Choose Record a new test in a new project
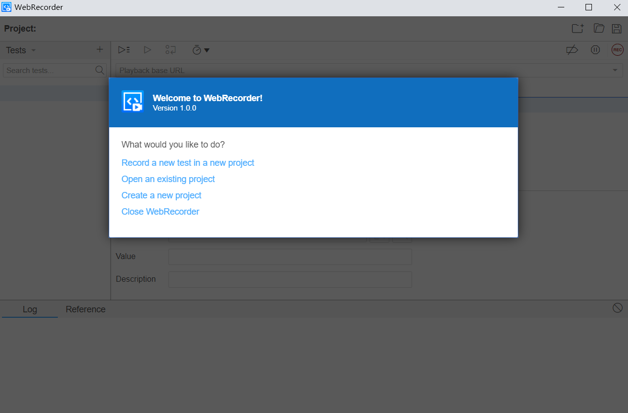Image resolution: width=628 pixels, height=413 pixels. 188,163
